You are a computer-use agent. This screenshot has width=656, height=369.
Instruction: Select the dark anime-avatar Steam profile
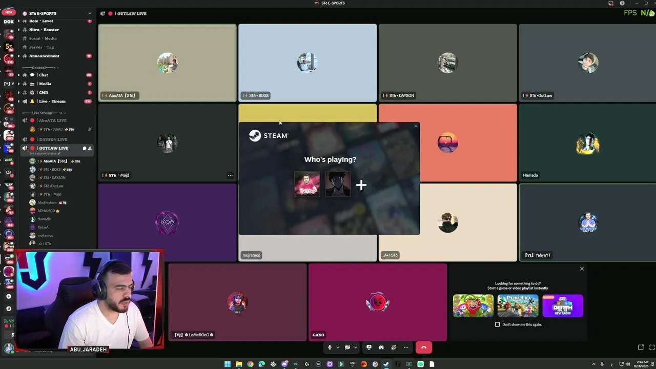(x=338, y=184)
